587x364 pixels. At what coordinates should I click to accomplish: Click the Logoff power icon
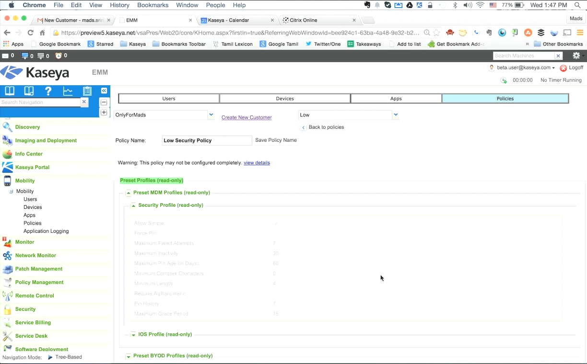click(x=564, y=68)
